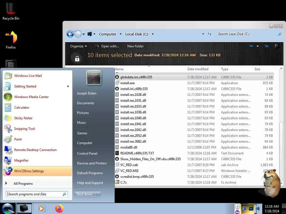Open WinCDEmu Settings
Image resolution: width=286 pixels, height=214 pixels.
coord(37,171)
